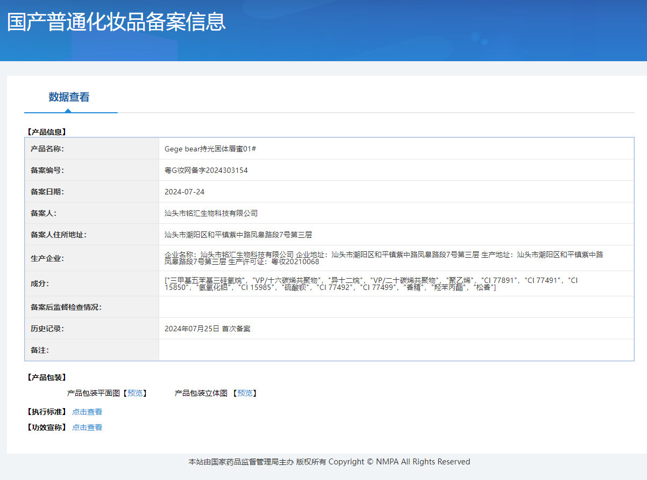Click 点击查看 next to 功效宣称

[87, 427]
